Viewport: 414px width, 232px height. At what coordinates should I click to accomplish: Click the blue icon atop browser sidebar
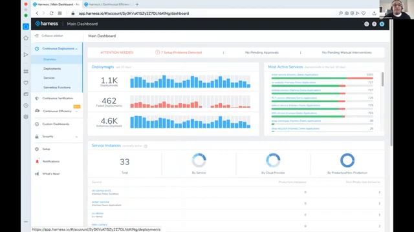click(x=26, y=26)
